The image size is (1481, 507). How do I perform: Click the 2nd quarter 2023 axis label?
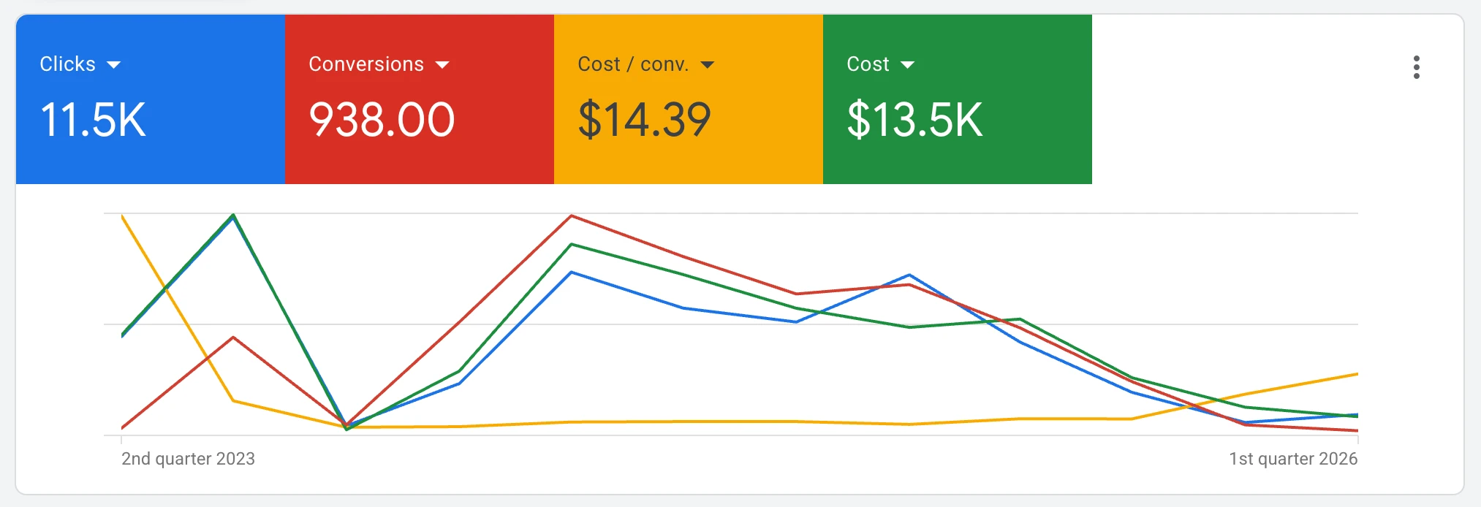[x=188, y=459]
